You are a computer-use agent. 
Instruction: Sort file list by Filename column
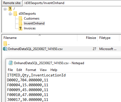coord(39,38)
